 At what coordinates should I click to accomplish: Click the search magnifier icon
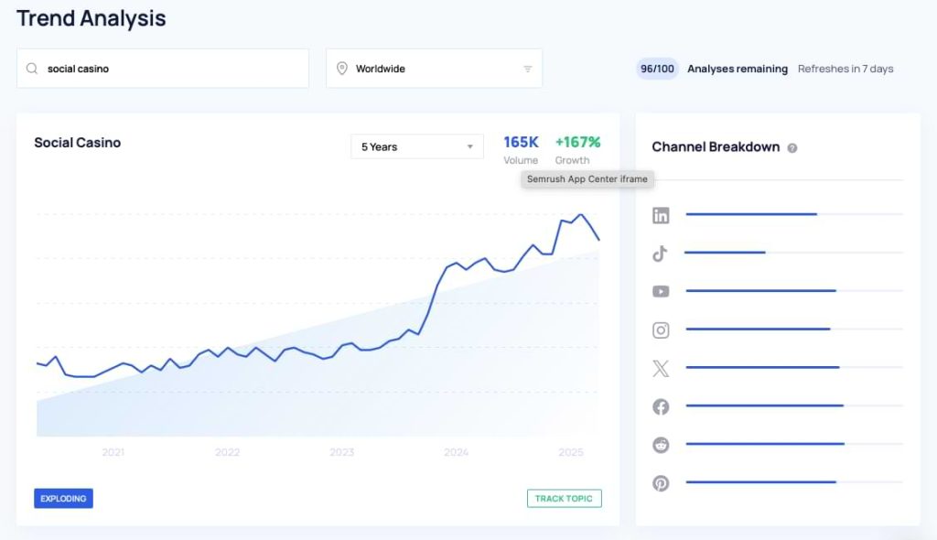click(x=32, y=69)
